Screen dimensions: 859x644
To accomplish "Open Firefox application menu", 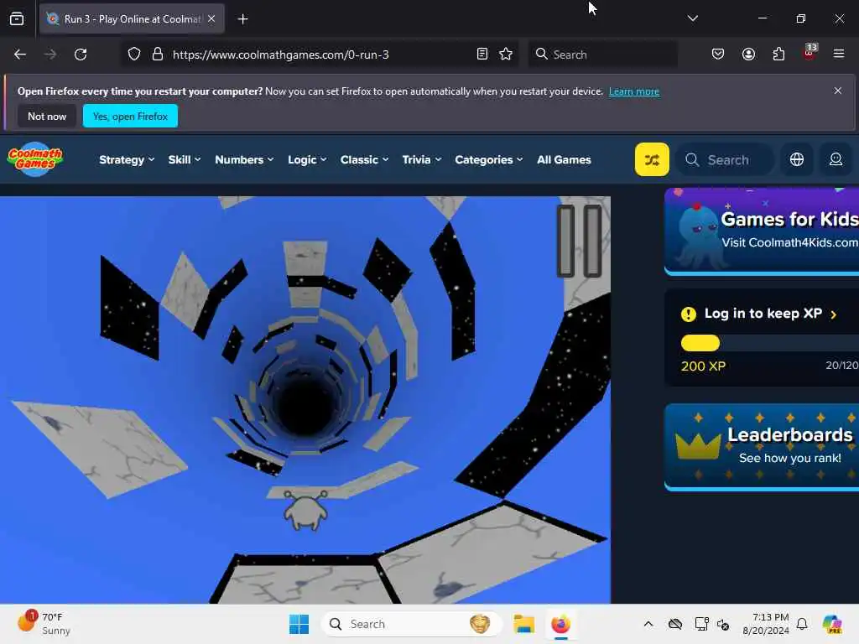I will pyautogui.click(x=839, y=55).
